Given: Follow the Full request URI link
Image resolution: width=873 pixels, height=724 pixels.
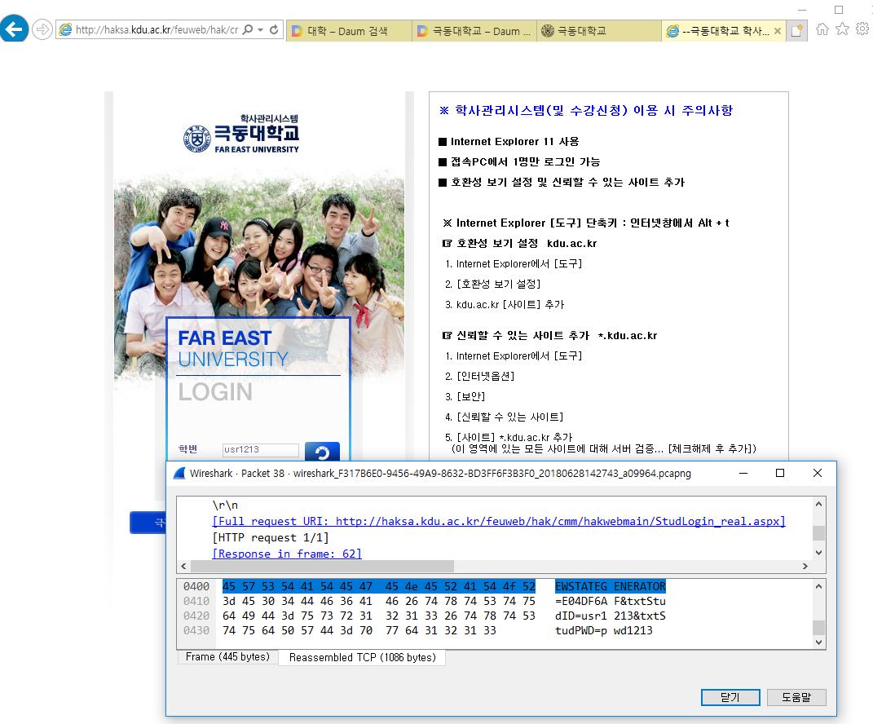Looking at the screenshot, I should tap(499, 521).
